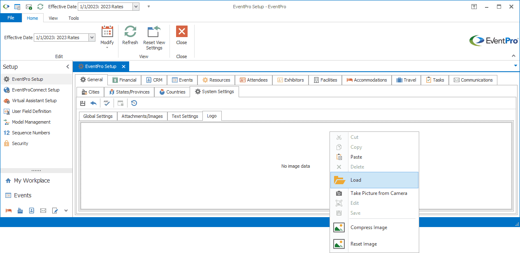Select Sequence Numbers in sidebar
This screenshot has height=253, width=520.
[x=36, y=133]
